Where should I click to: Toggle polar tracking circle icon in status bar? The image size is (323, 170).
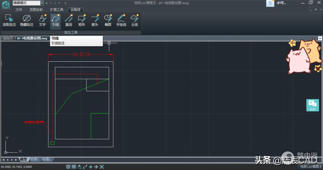pos(68,167)
